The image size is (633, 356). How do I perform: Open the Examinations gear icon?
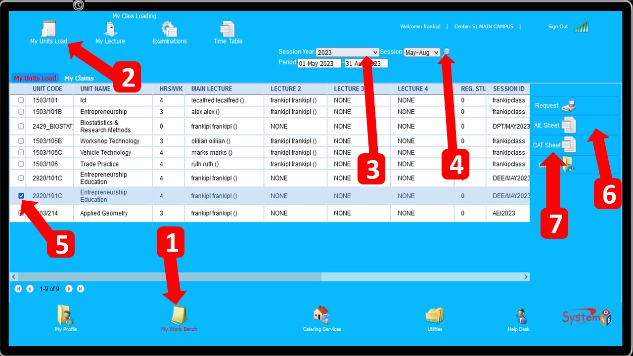click(169, 29)
